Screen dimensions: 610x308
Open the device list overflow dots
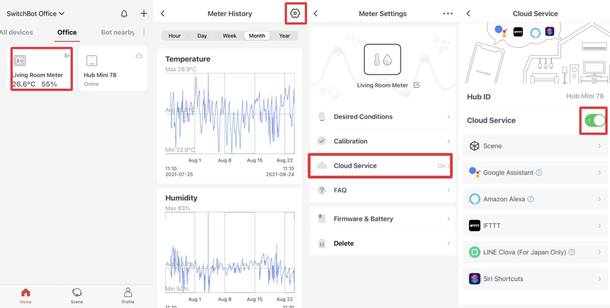[x=144, y=32]
